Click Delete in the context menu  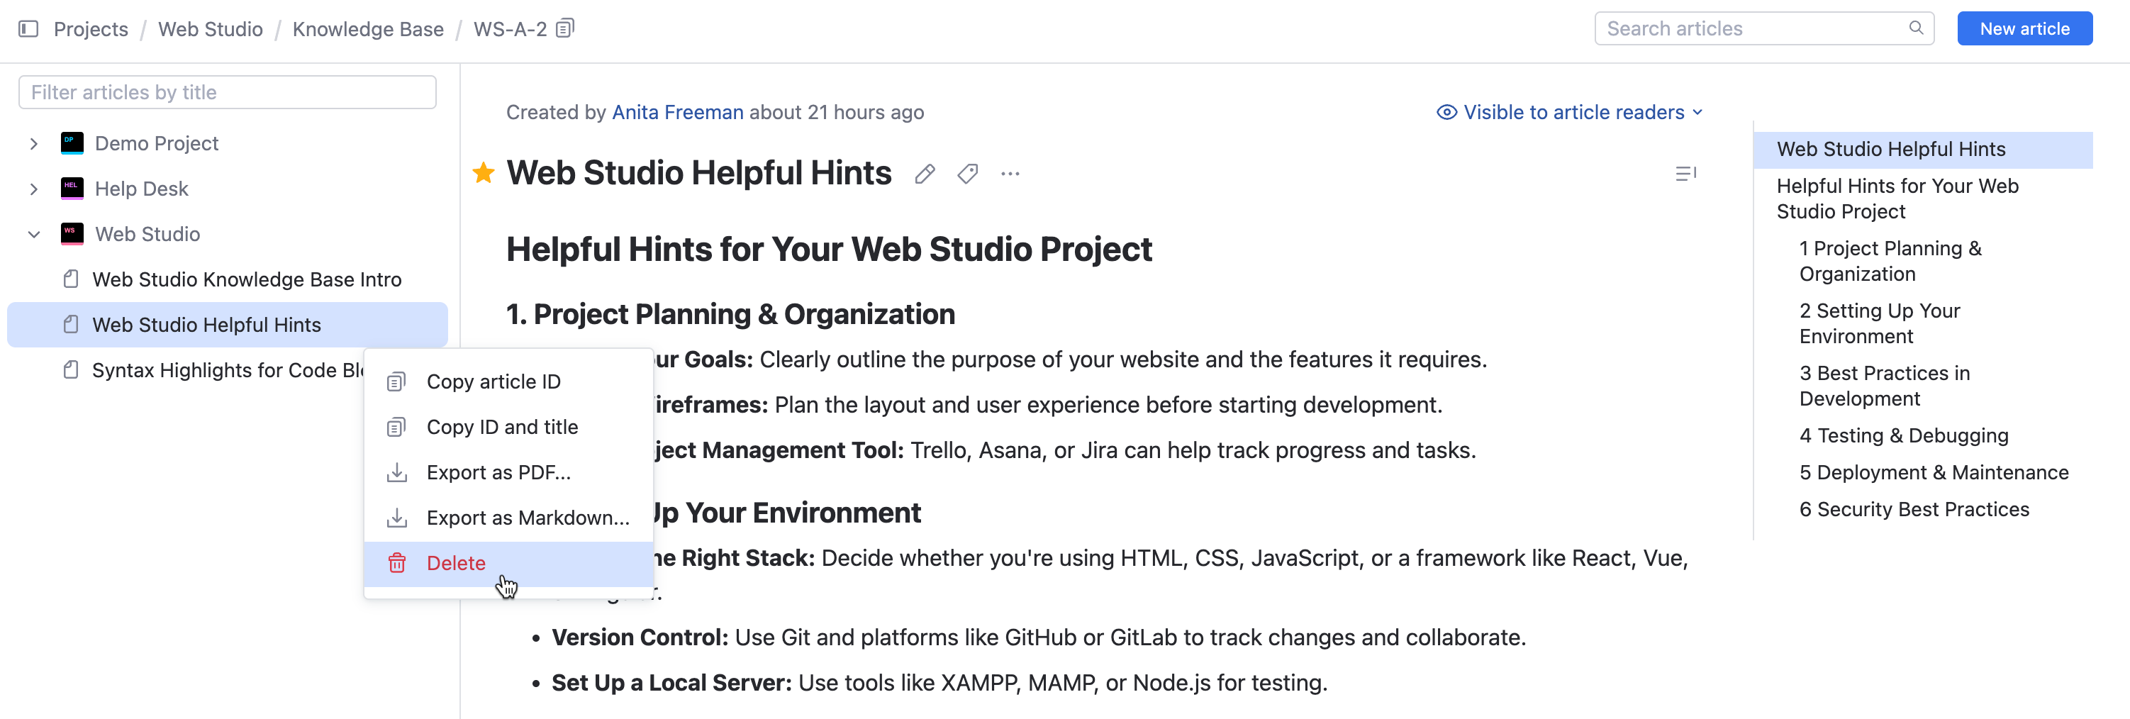456,563
